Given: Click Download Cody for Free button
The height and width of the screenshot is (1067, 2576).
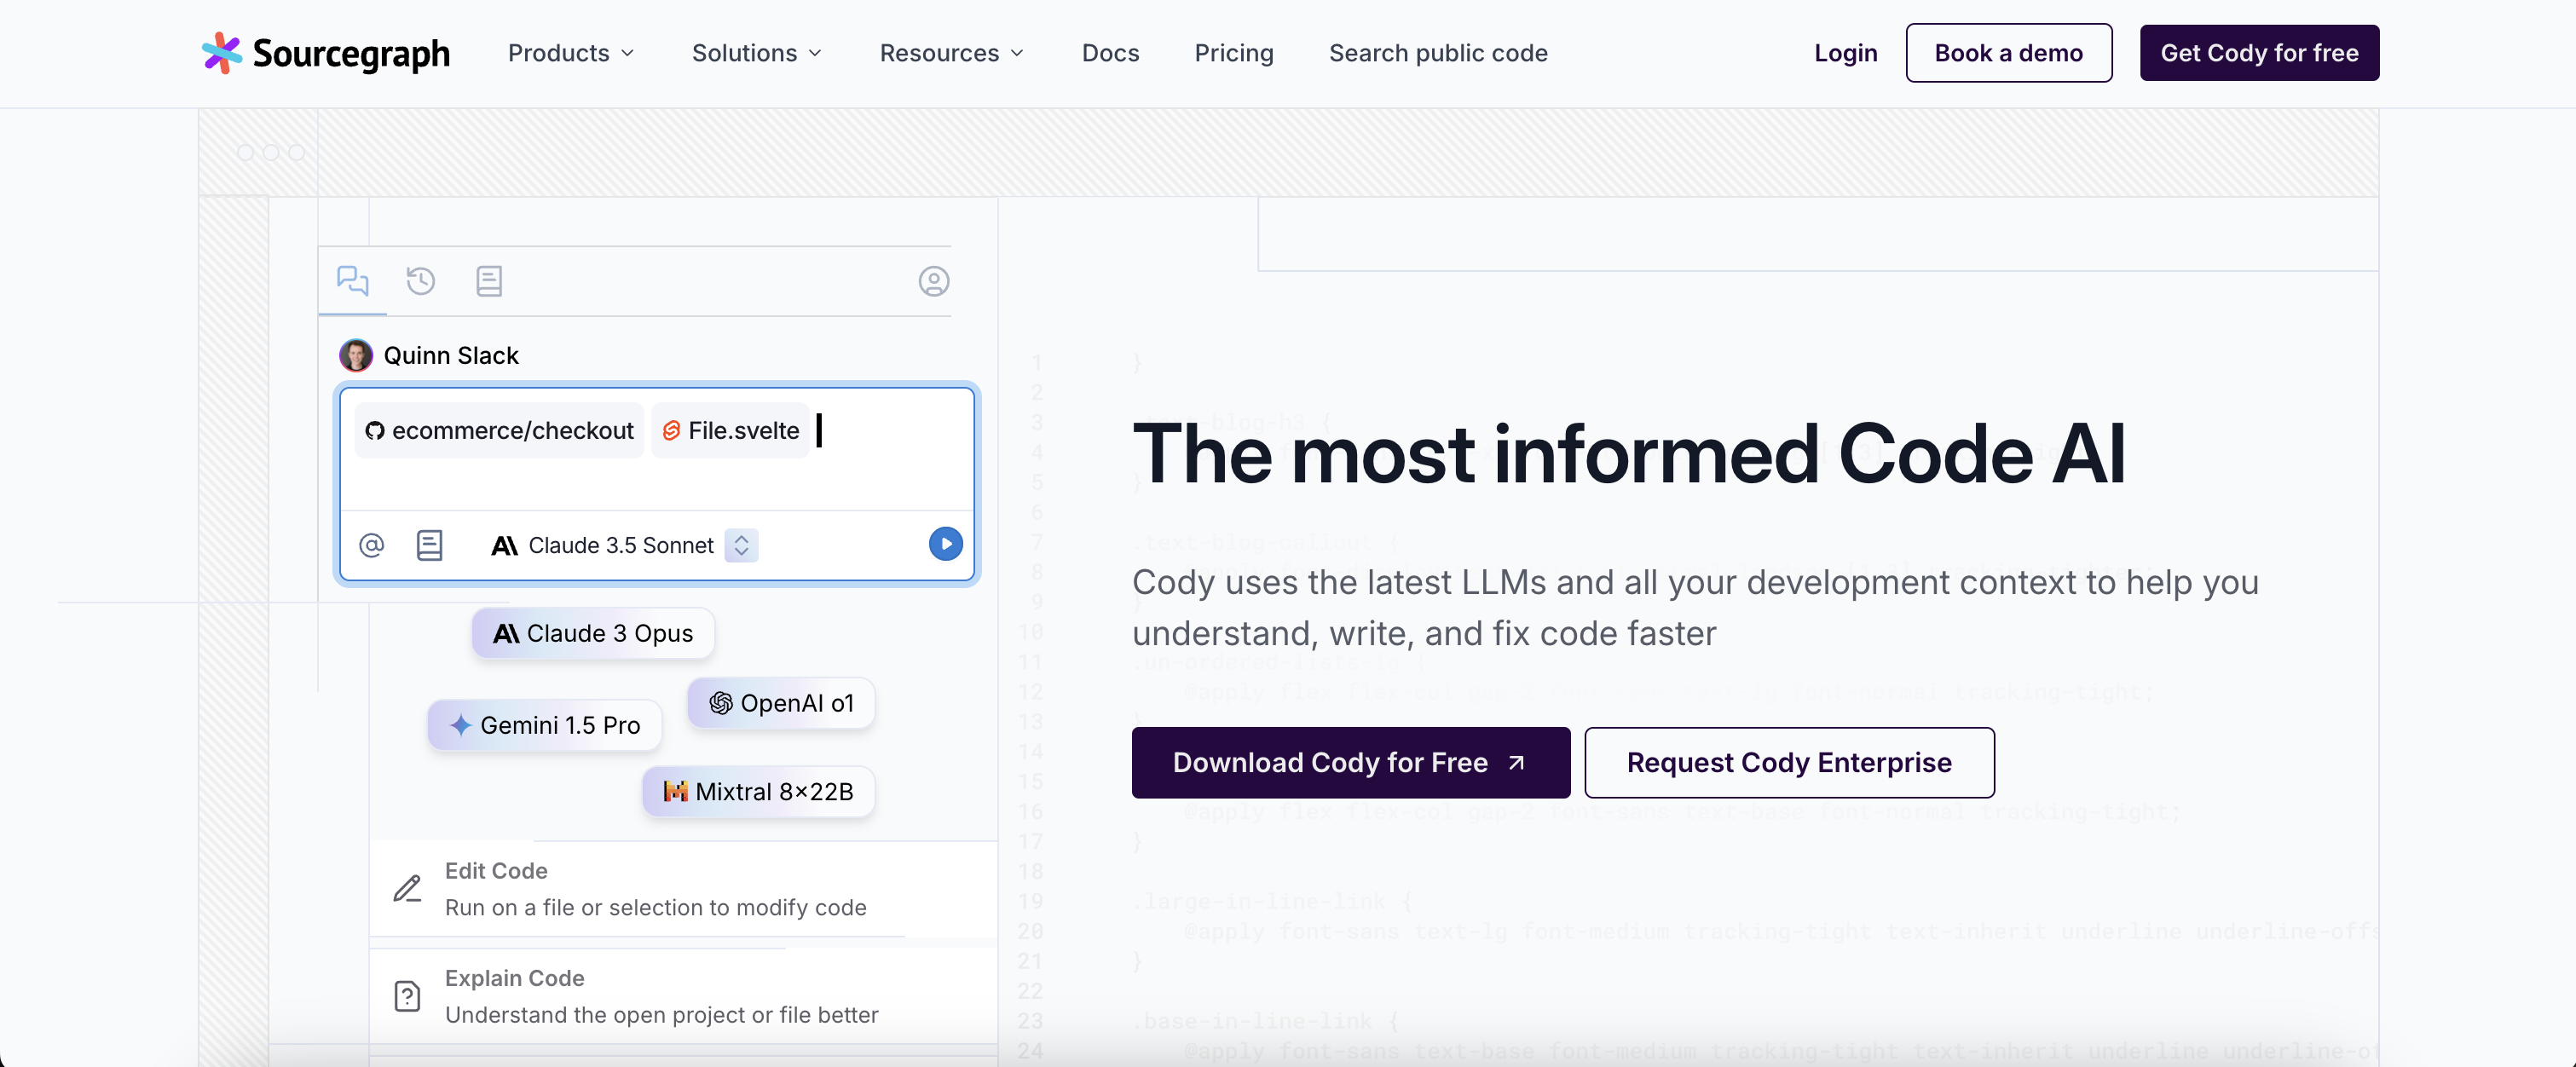Looking at the screenshot, I should [x=1349, y=762].
